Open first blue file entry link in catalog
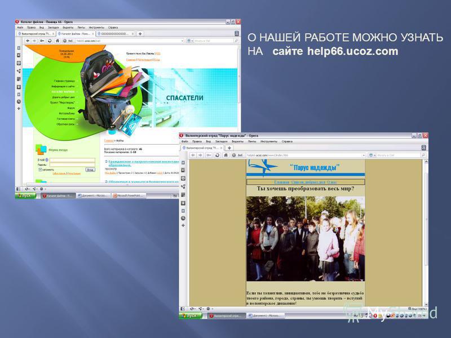This screenshot has width=451, height=338. (x=144, y=163)
